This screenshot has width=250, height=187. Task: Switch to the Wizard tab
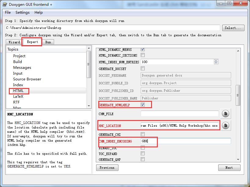[x=14, y=42]
